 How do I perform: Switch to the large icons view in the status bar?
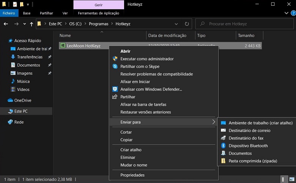click(x=292, y=179)
